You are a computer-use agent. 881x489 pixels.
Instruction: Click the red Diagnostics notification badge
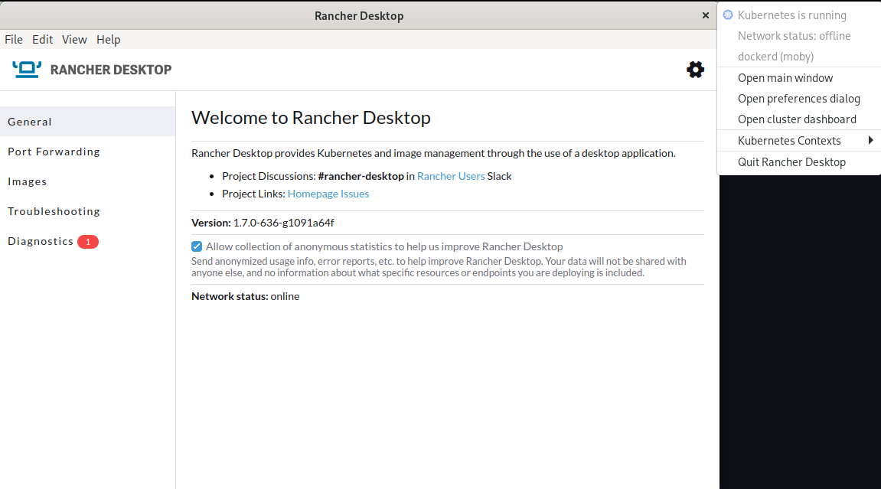(x=87, y=241)
